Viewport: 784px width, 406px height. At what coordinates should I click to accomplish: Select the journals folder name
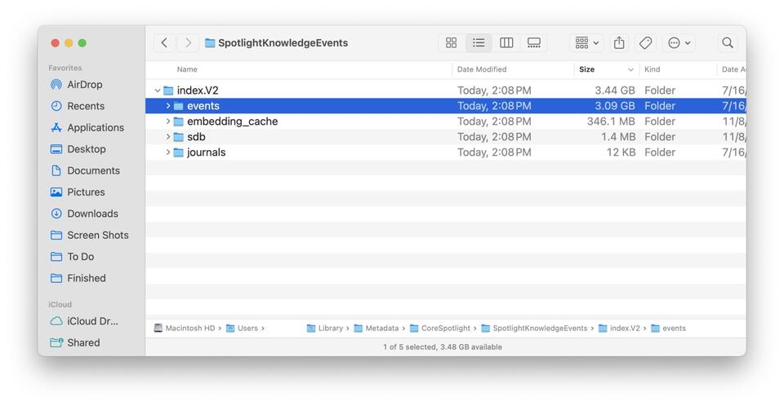[206, 152]
